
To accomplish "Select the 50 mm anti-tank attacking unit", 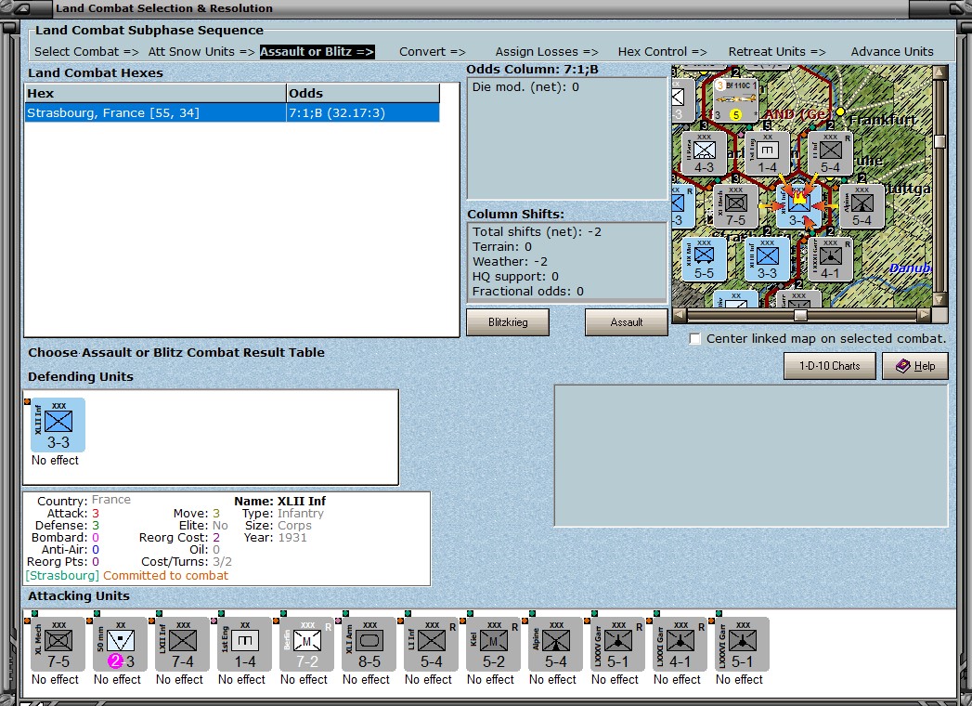I will coord(121,644).
